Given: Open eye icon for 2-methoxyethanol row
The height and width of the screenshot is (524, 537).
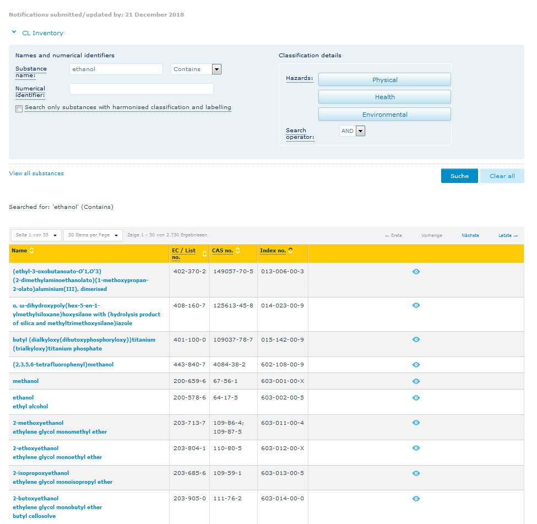Looking at the screenshot, I should 416,423.
